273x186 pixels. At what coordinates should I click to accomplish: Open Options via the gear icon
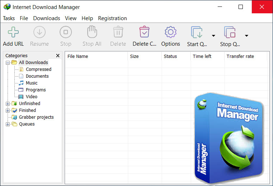click(x=171, y=32)
